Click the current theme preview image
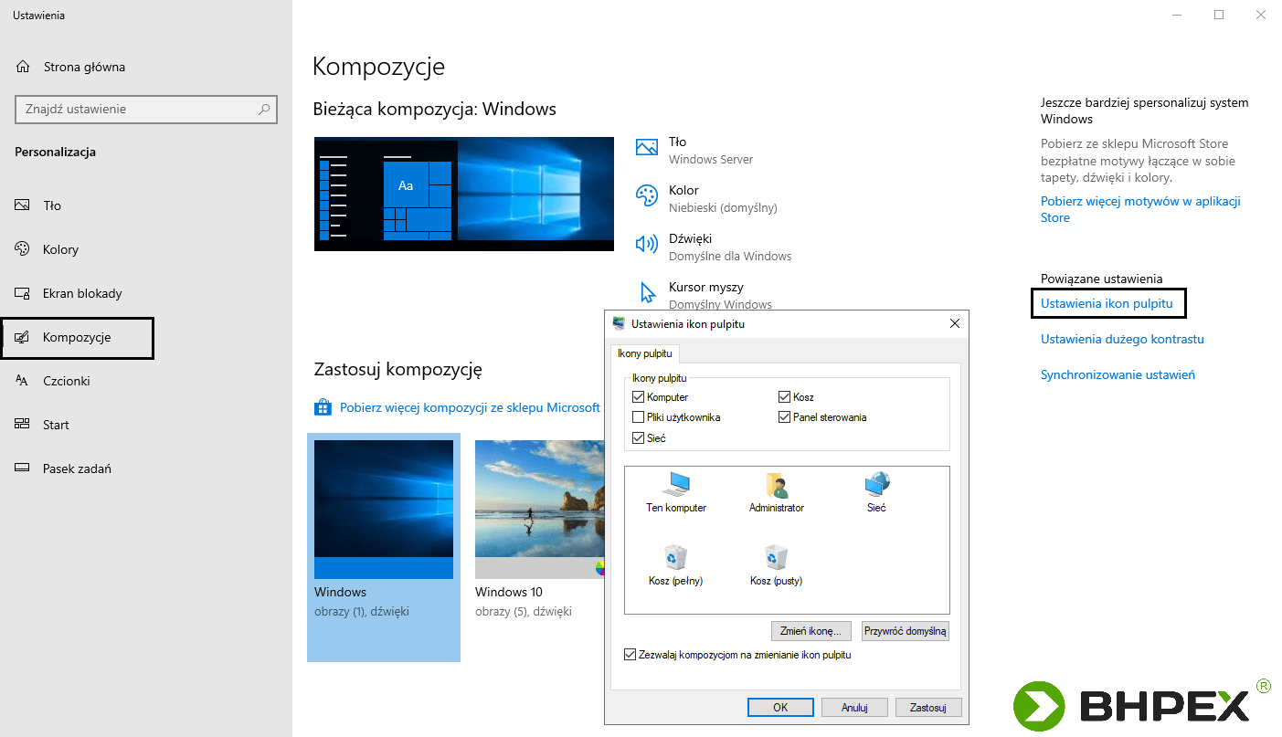The image size is (1282, 737). pyautogui.click(x=464, y=194)
